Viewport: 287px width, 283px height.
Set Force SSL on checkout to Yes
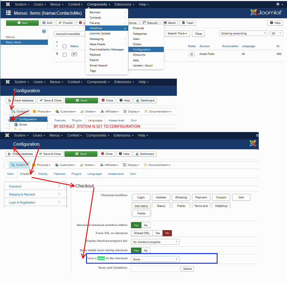[x=157, y=233]
